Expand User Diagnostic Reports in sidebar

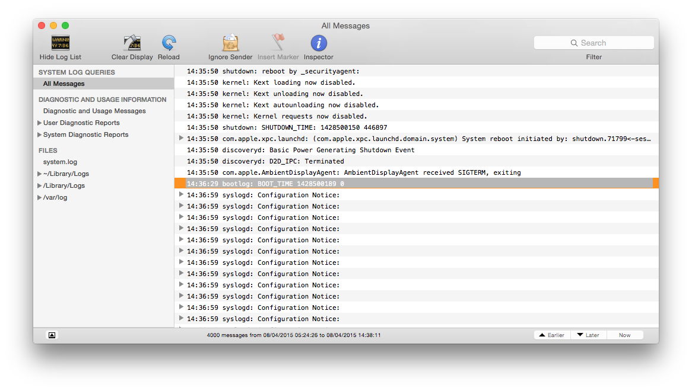click(x=40, y=123)
